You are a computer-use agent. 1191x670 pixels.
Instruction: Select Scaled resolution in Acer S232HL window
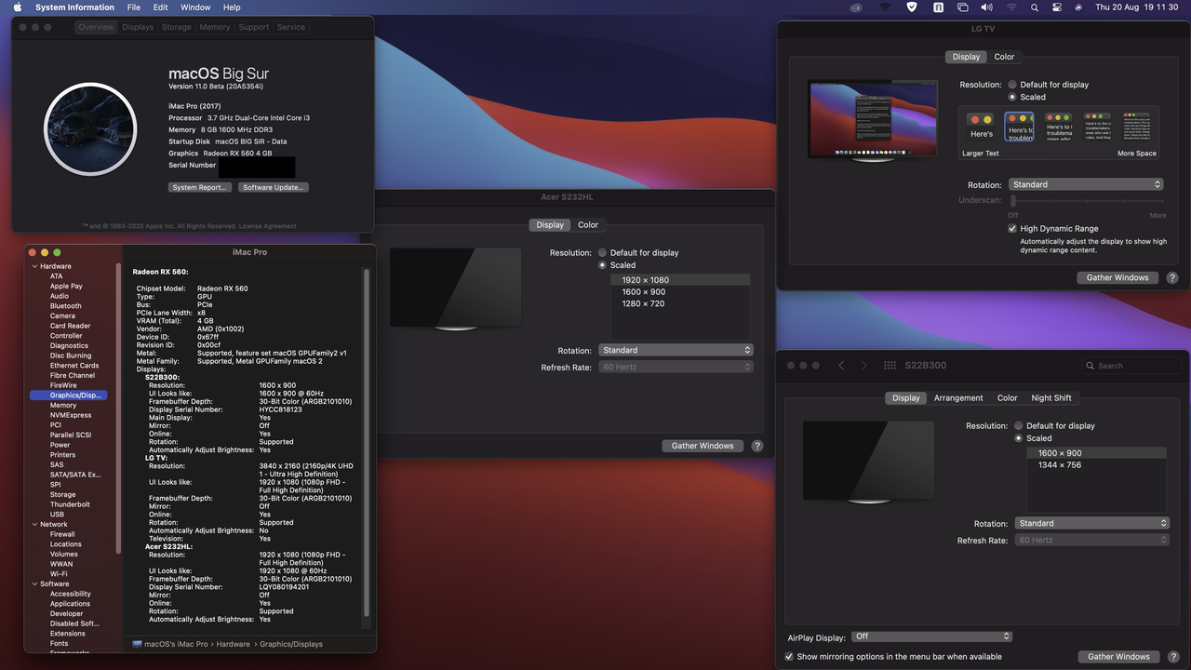click(x=603, y=265)
